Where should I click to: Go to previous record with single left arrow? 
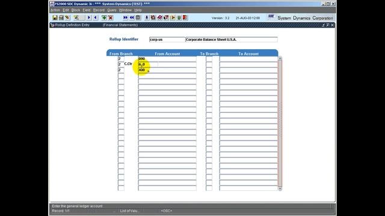click(96, 17)
